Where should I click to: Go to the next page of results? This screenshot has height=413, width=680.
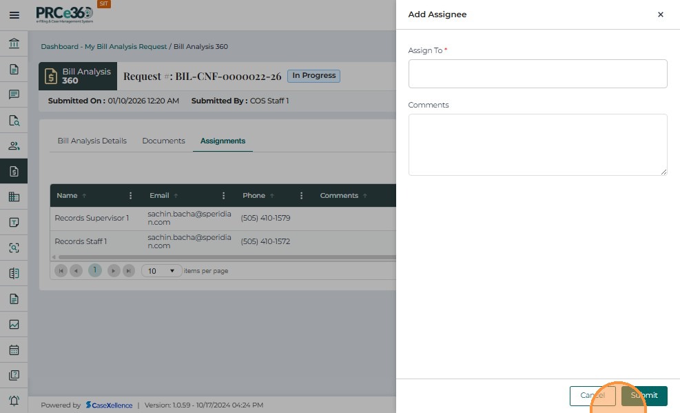click(x=114, y=271)
